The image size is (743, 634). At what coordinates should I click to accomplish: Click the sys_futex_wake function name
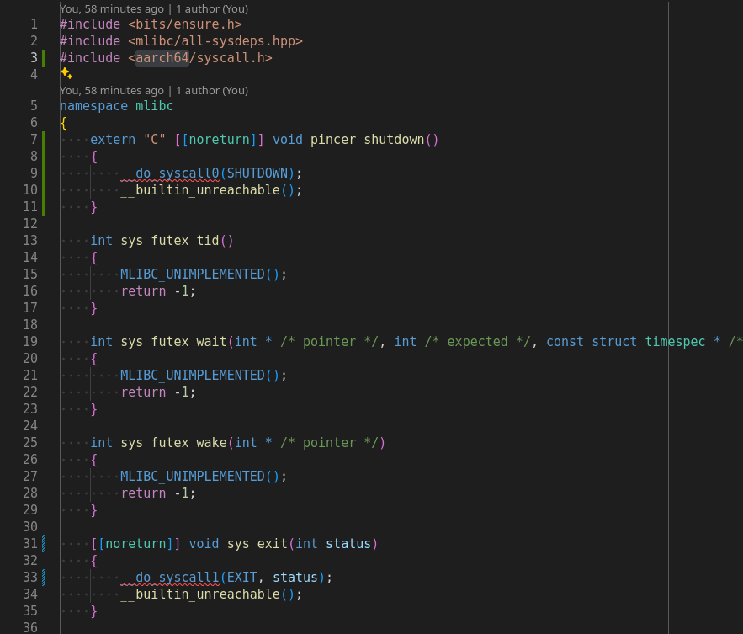pos(174,442)
